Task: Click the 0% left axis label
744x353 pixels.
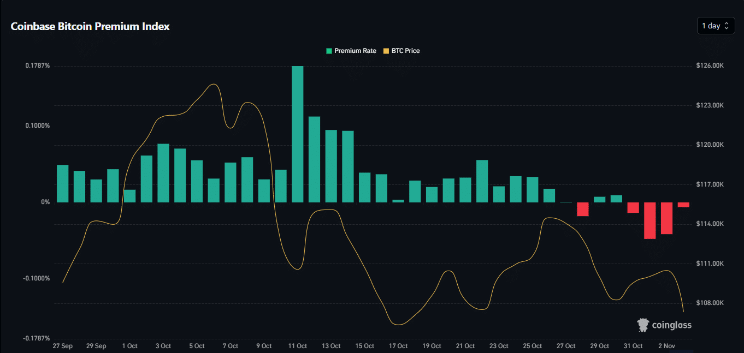Action: coord(45,202)
